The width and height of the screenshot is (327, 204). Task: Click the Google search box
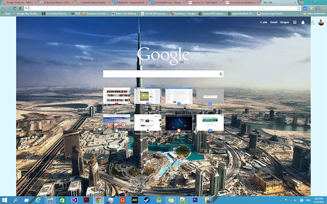[163, 74]
